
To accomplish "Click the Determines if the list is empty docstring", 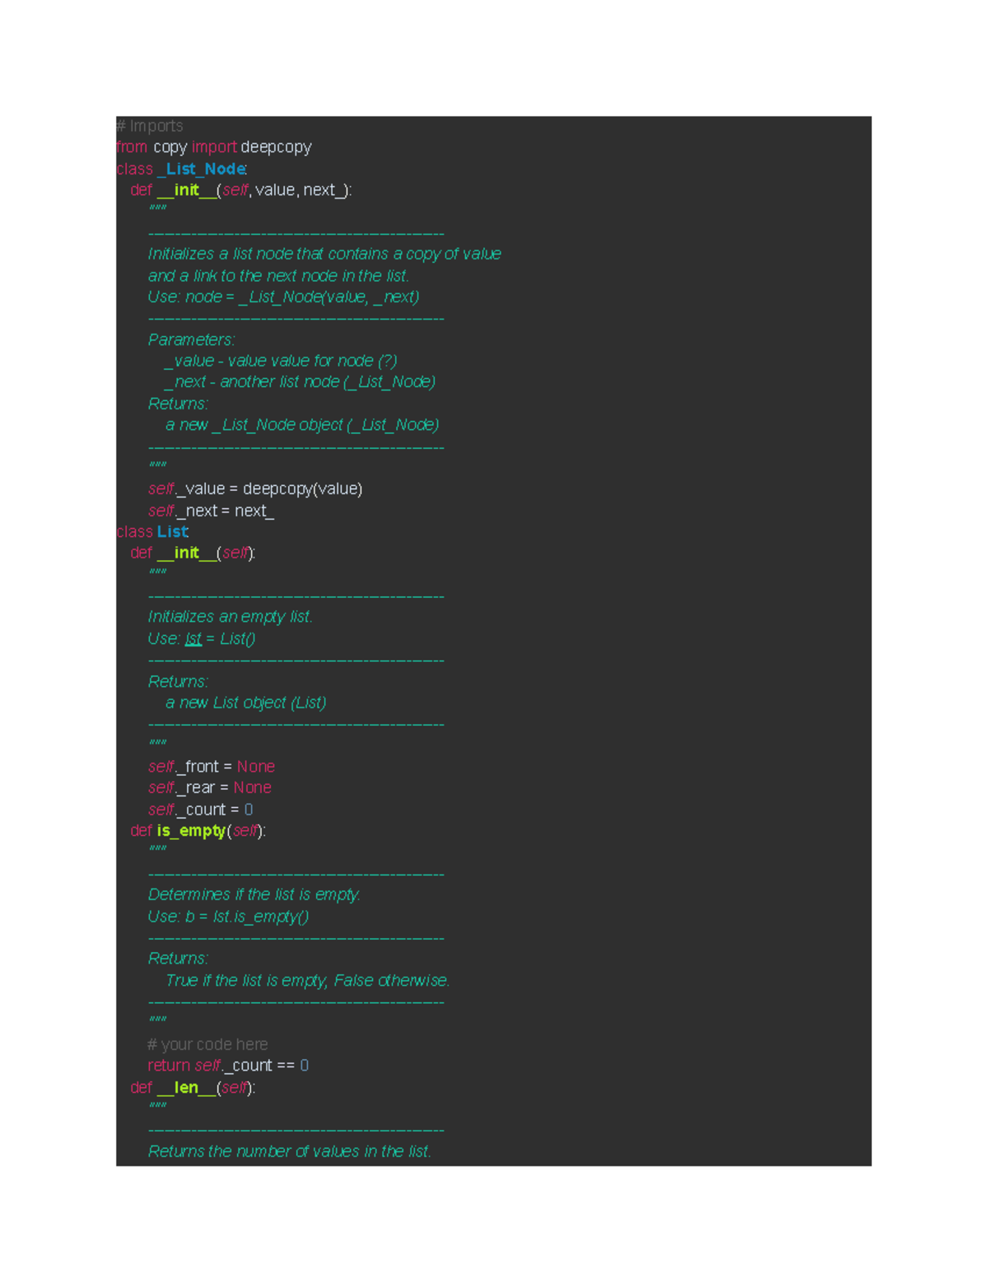I will click(x=254, y=894).
